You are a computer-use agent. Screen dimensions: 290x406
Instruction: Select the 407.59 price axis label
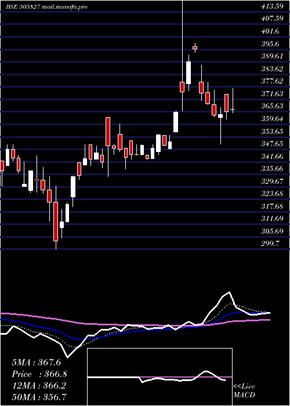click(x=272, y=19)
